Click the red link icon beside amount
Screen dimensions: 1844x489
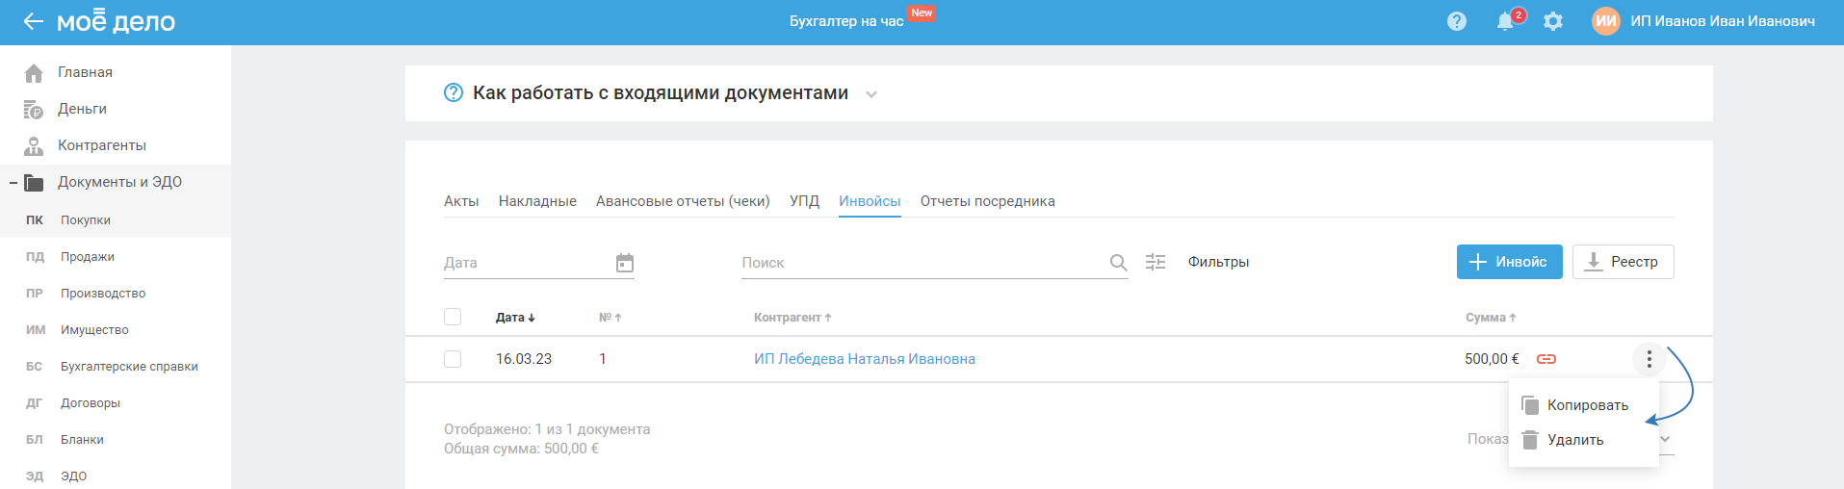1546,359
